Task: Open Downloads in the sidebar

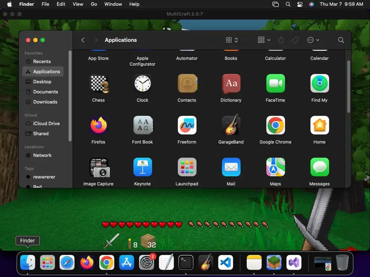Action: 43,102
